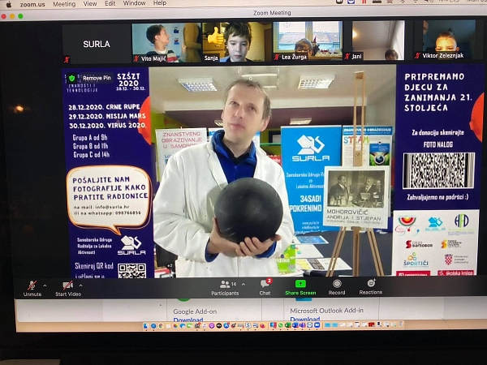The image size is (487, 365).
Task: Open Chrome from the Dock
Action: [x=161, y=325]
